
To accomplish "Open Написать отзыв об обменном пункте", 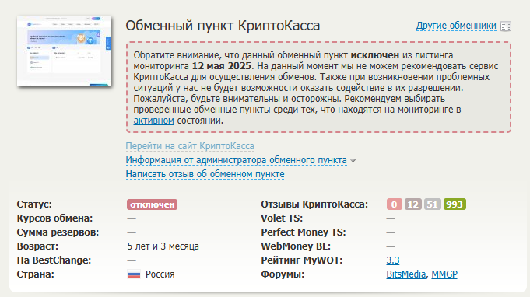I will coord(205,174).
